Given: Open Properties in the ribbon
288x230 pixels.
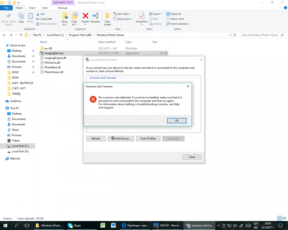Looking at the screenshot, I should tap(142, 19).
